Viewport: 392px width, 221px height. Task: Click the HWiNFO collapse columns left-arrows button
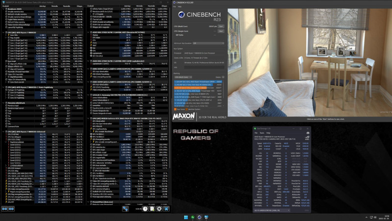(x=4, y=209)
